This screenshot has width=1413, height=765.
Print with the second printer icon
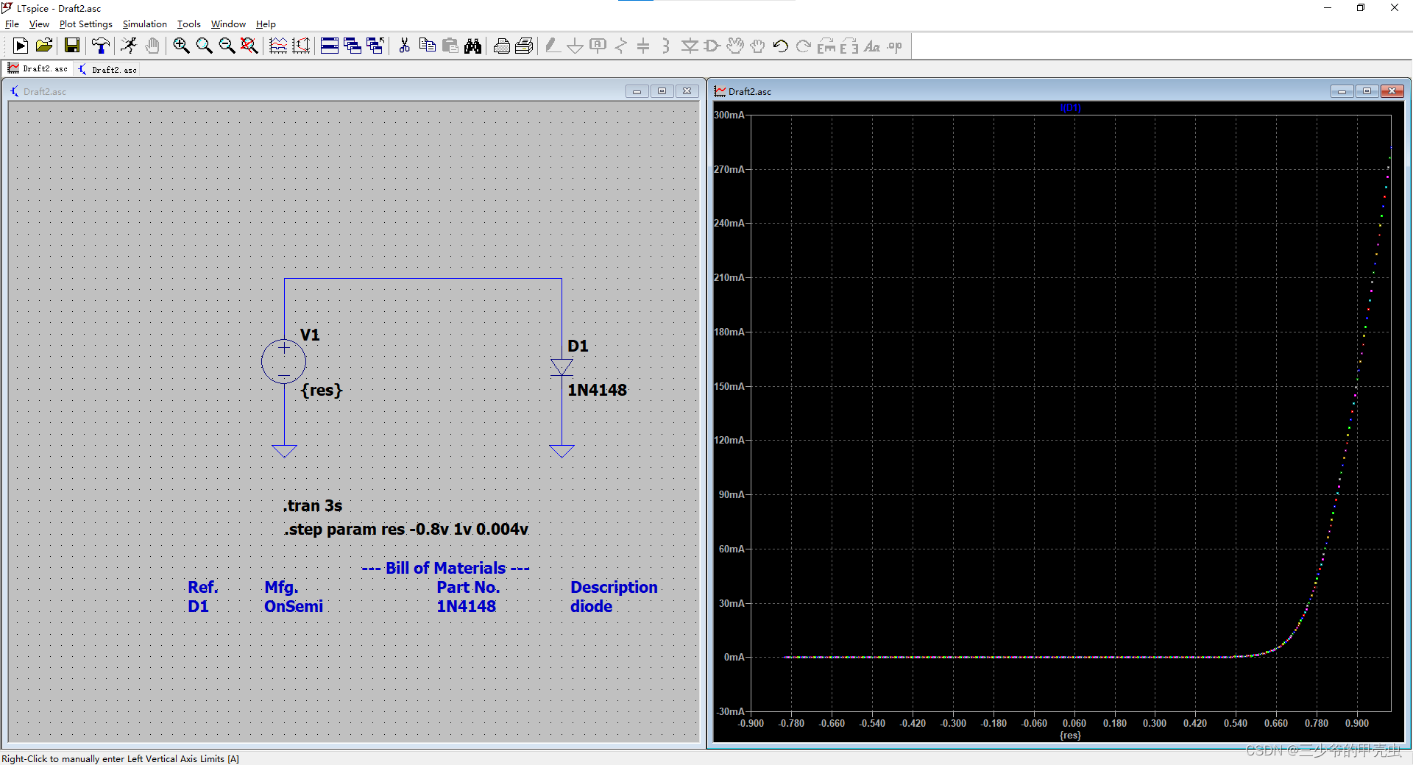[525, 46]
